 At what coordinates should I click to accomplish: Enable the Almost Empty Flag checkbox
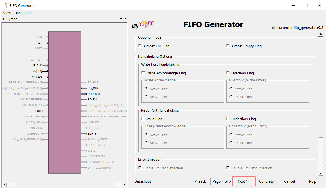pyautogui.click(x=228, y=46)
